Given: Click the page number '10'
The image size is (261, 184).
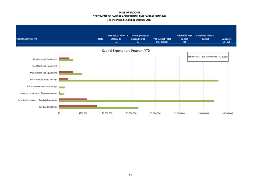Looking at the screenshot, I should (130, 175).
